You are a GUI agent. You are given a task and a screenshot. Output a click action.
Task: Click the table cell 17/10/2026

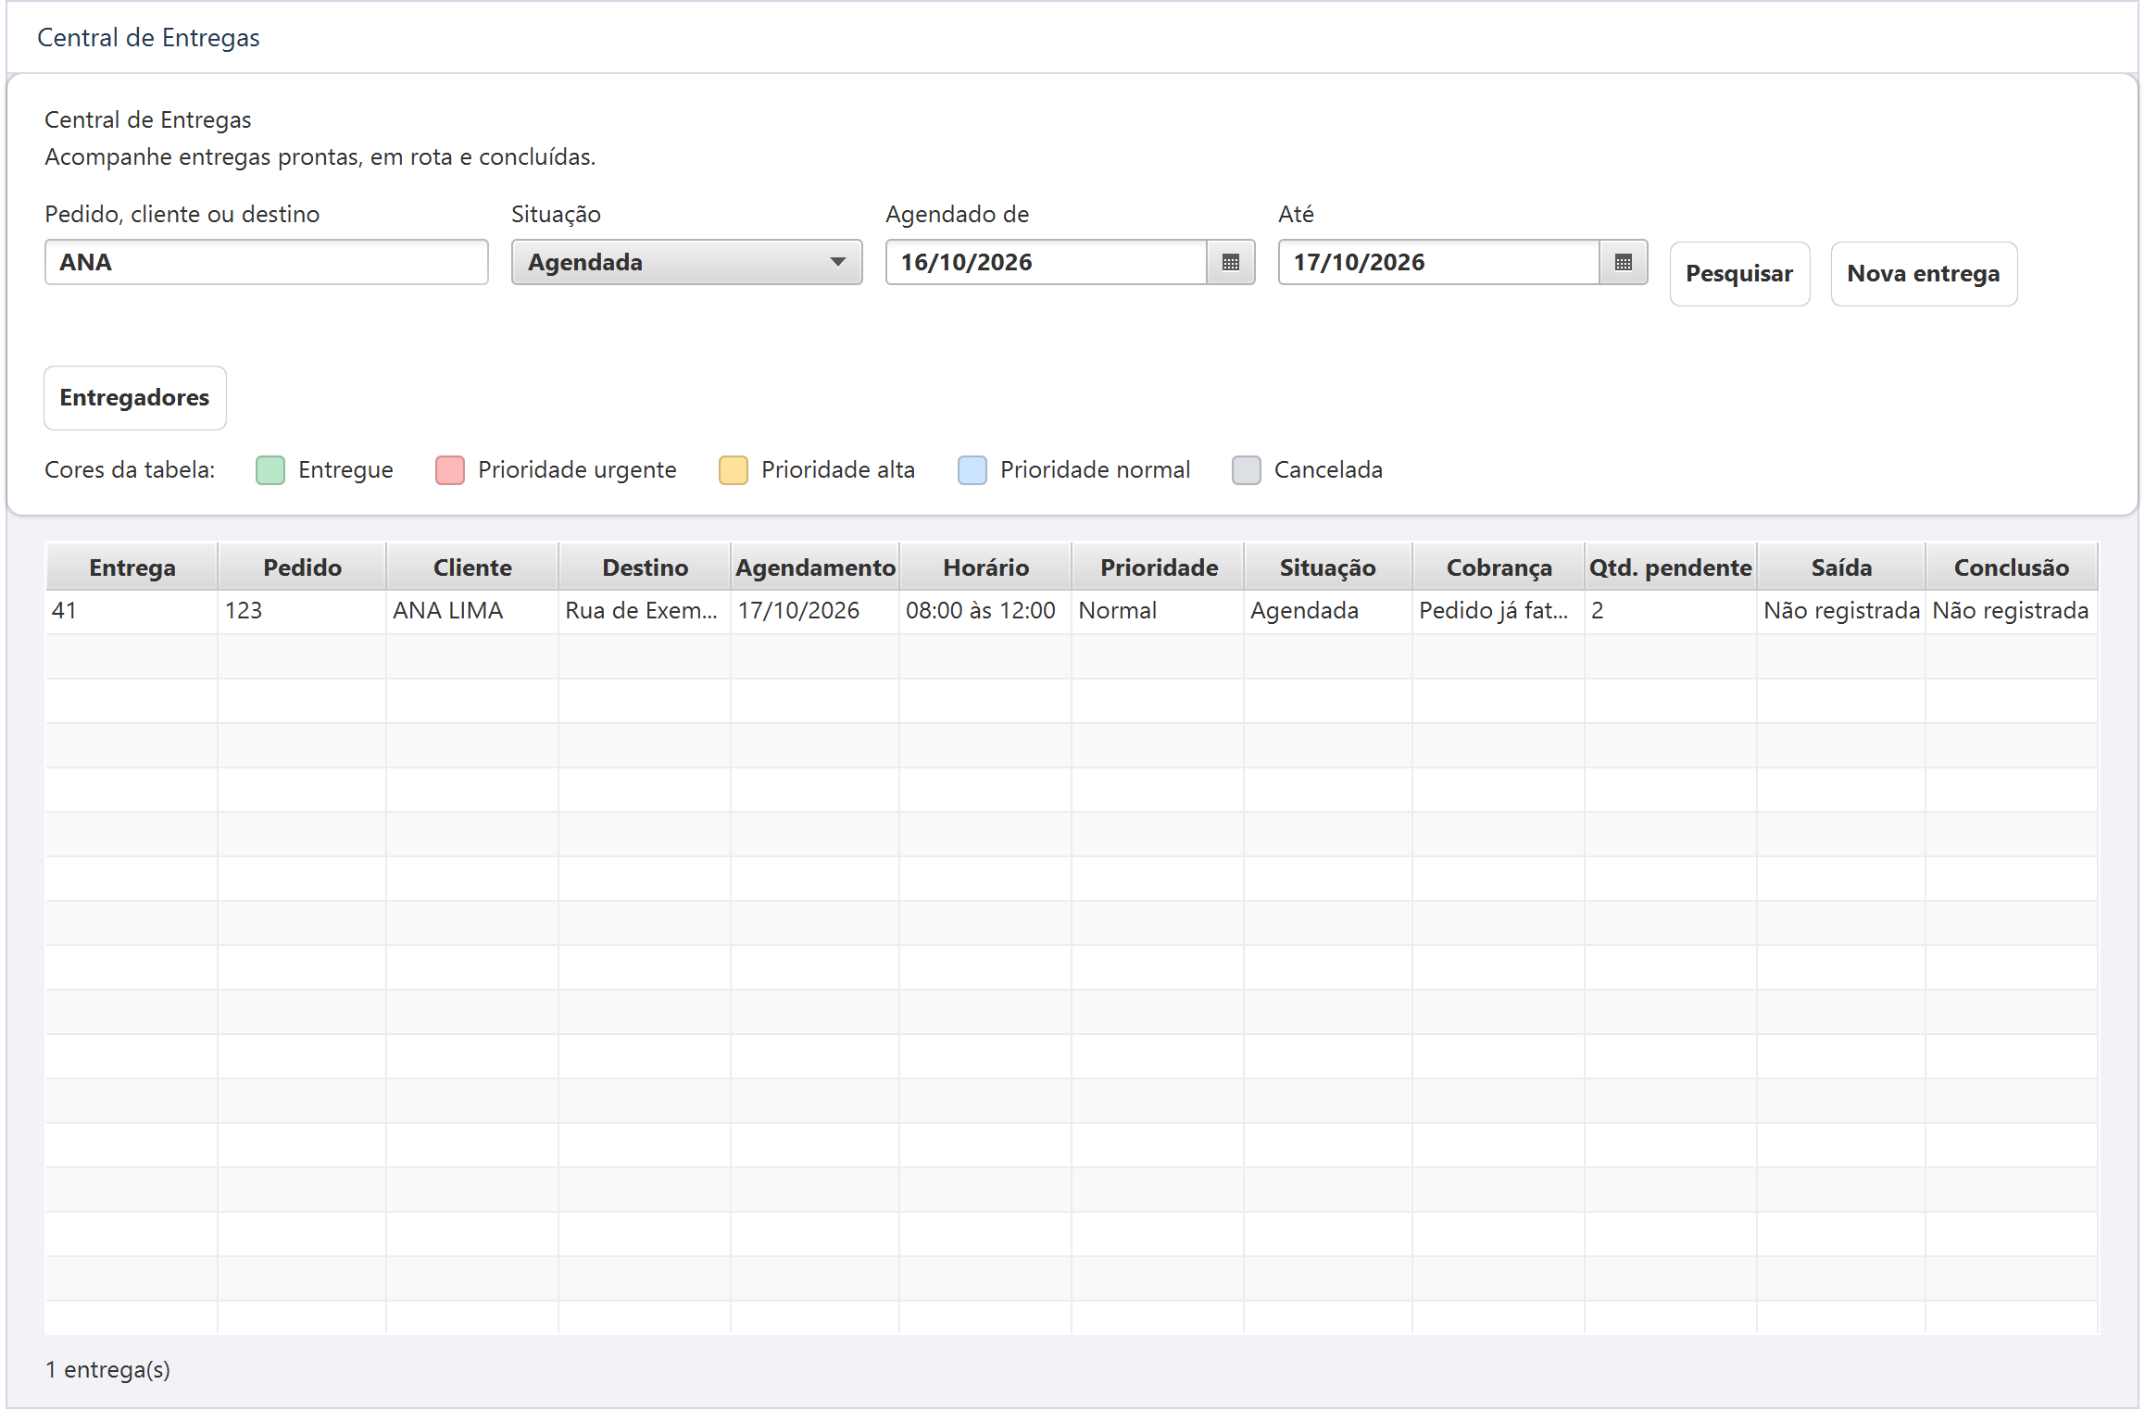tap(815, 611)
